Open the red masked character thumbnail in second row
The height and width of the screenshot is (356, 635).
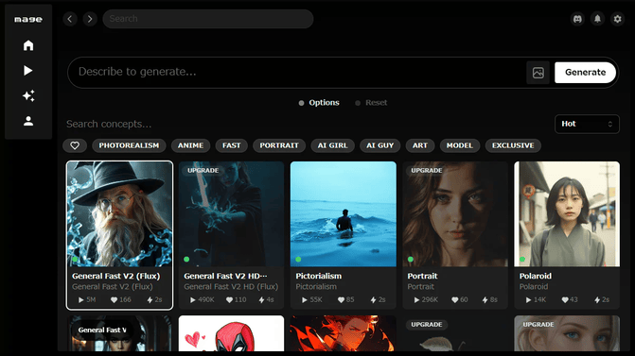[x=231, y=333]
